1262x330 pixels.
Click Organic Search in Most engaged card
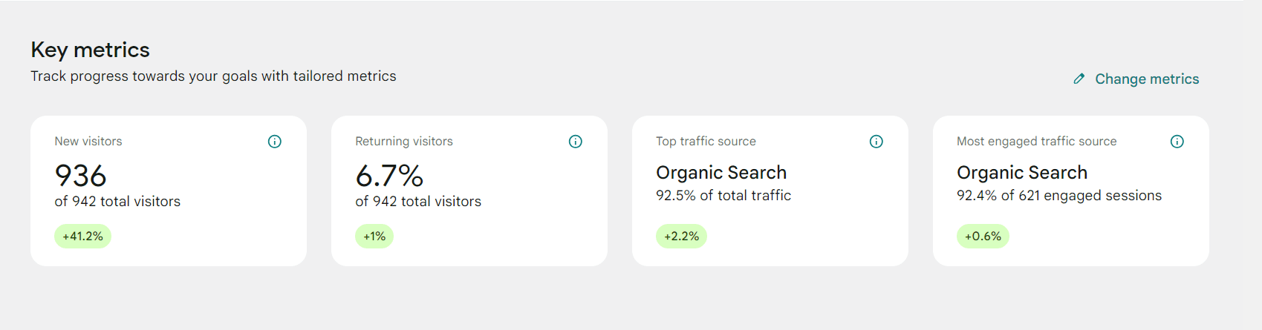[x=1021, y=173]
